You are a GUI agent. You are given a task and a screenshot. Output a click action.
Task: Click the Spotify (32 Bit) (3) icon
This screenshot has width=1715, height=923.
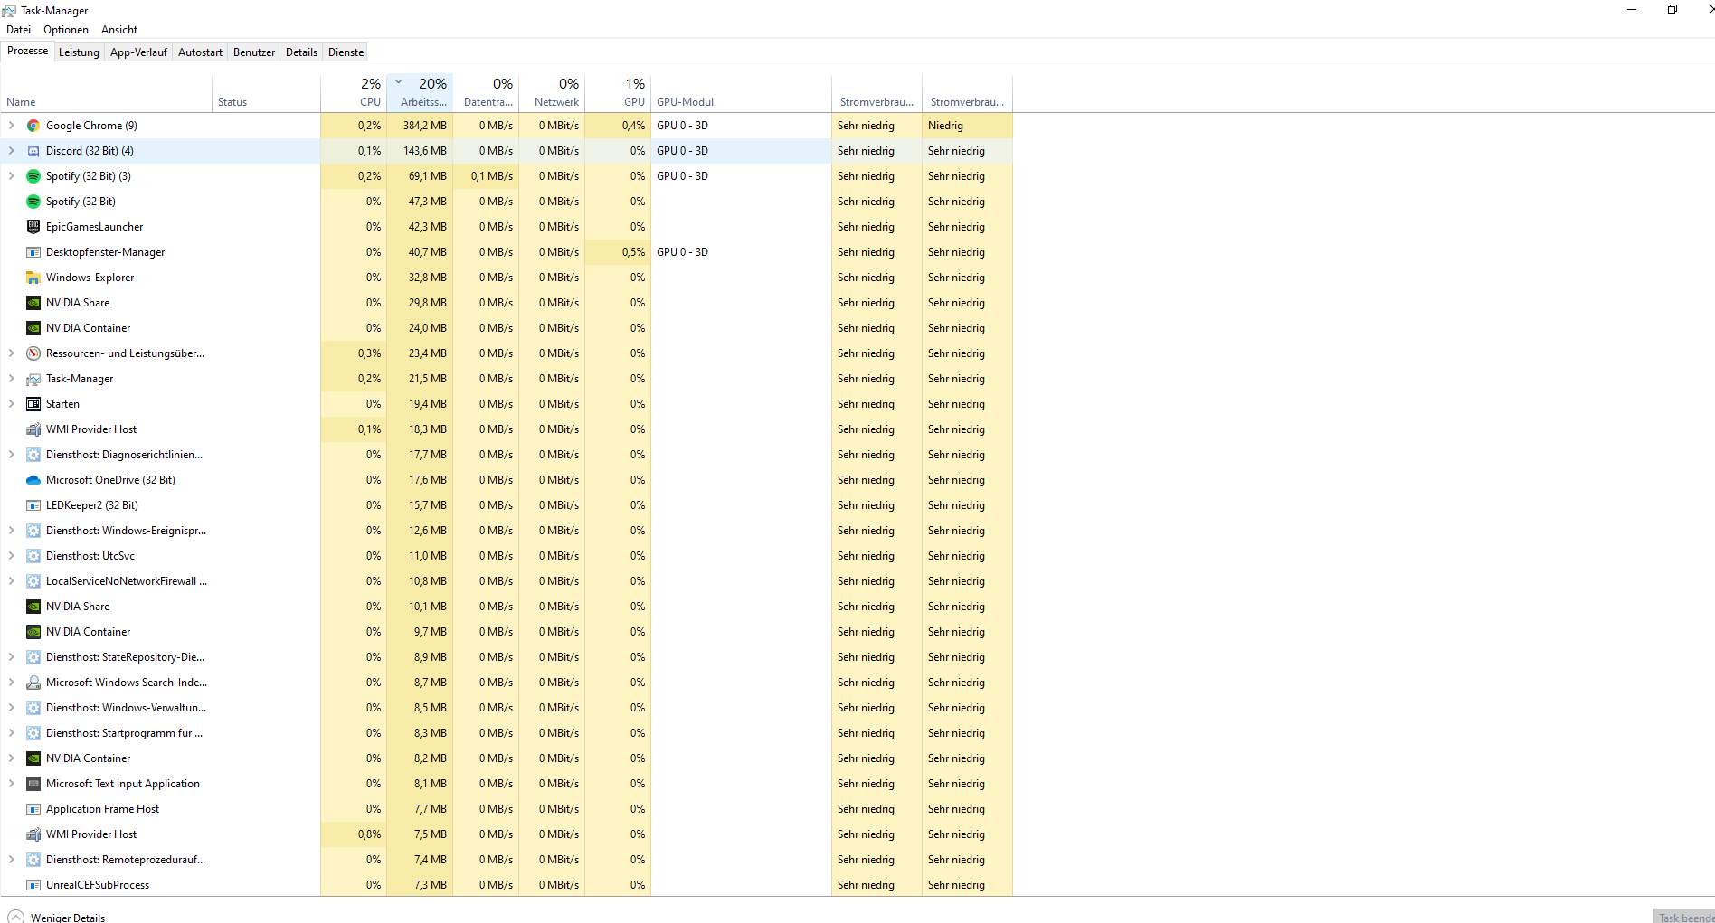point(33,176)
